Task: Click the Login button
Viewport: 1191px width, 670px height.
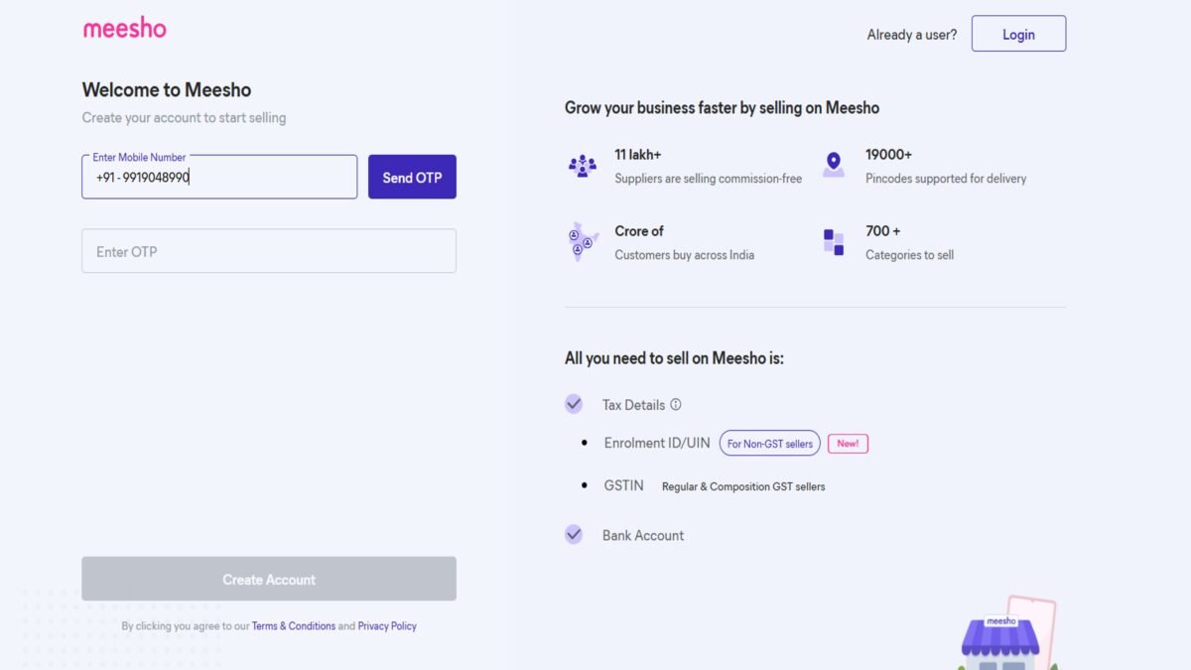Action: [1018, 34]
